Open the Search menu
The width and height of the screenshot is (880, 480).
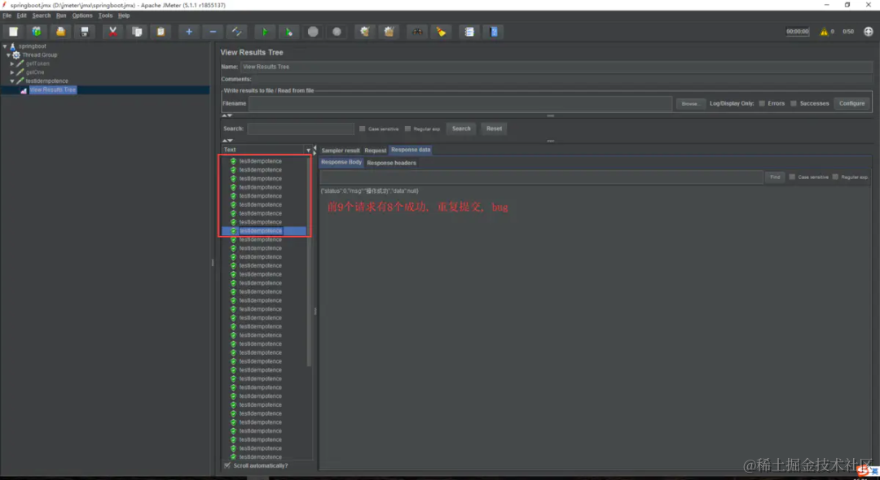pos(41,15)
